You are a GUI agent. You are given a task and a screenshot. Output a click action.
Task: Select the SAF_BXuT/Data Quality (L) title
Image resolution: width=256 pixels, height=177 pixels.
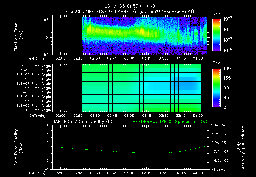click(82, 122)
